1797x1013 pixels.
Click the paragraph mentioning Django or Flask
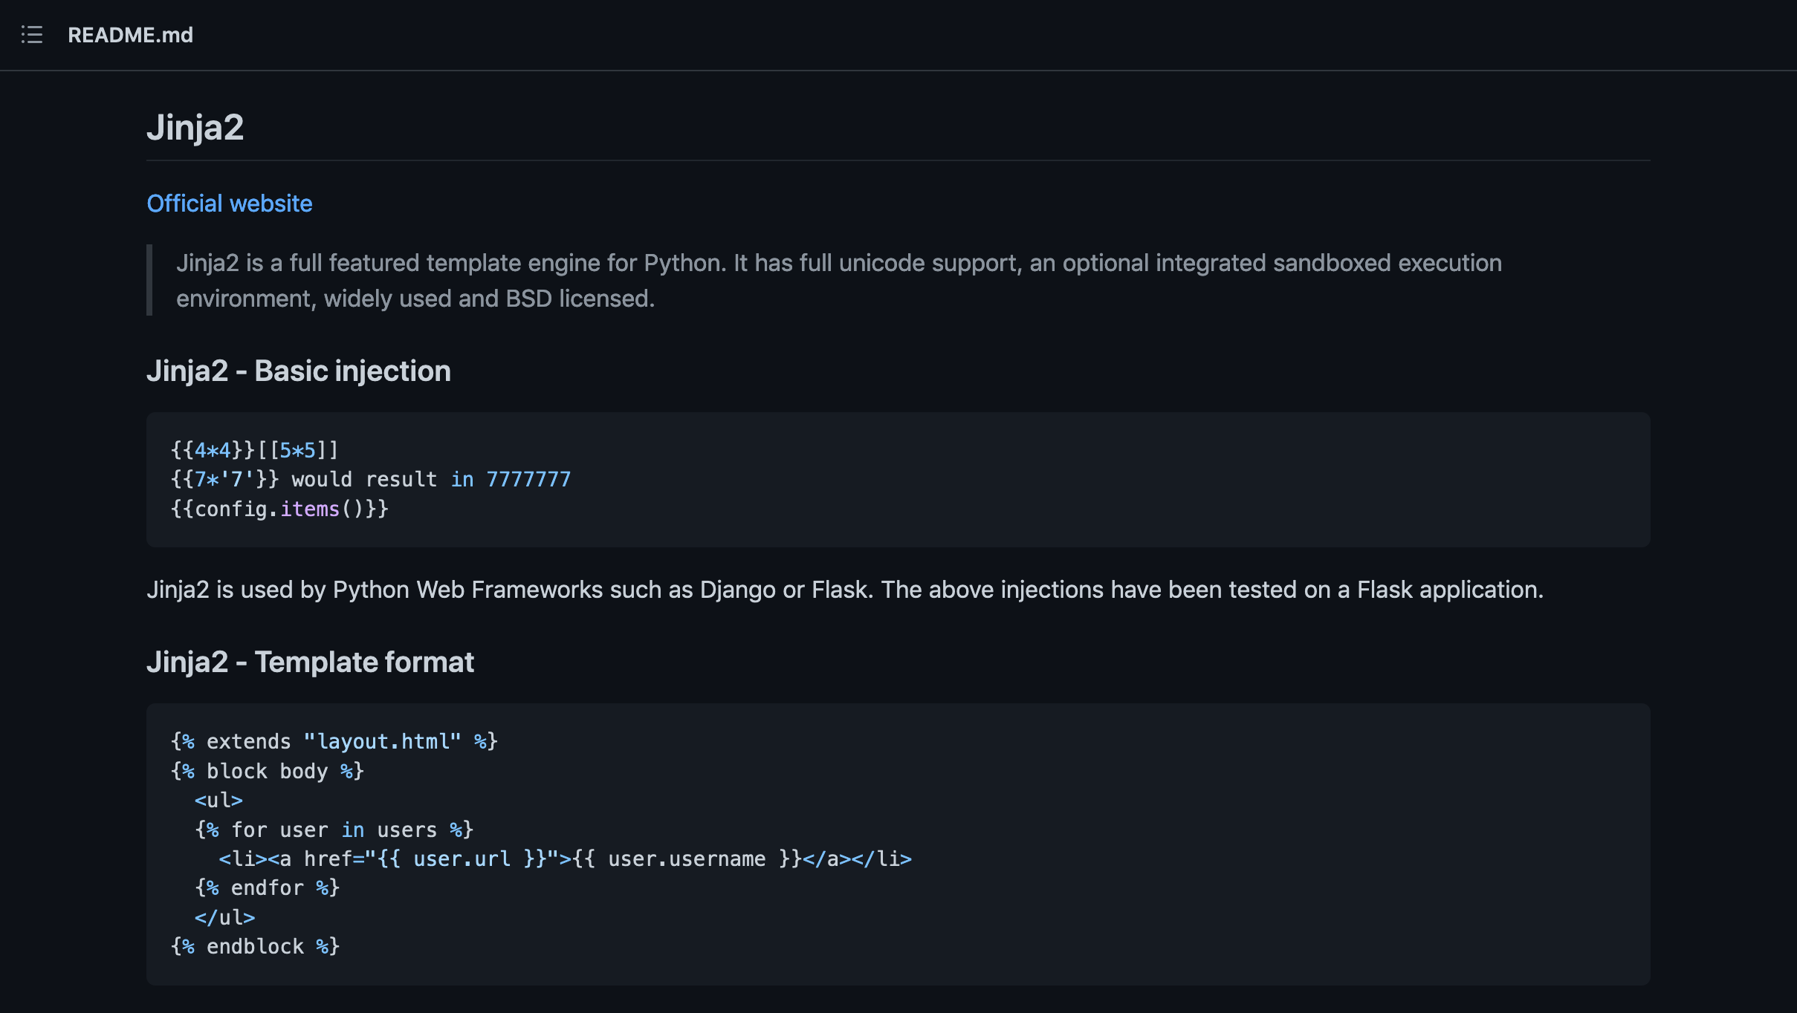(845, 590)
